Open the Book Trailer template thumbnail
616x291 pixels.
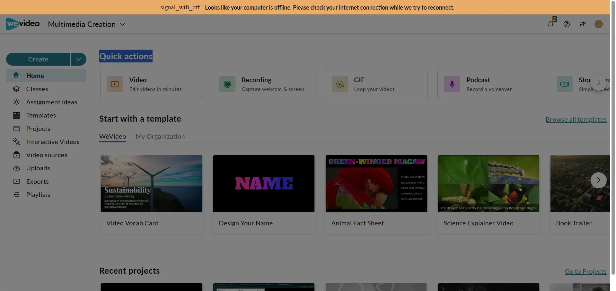point(580,184)
